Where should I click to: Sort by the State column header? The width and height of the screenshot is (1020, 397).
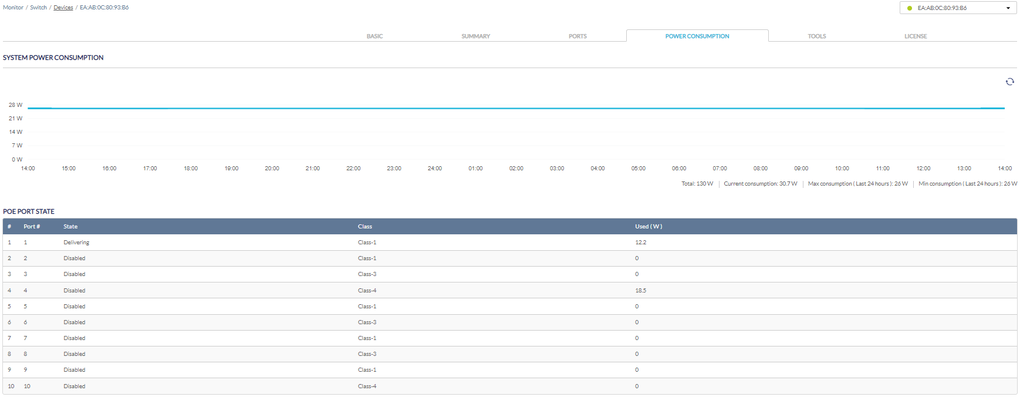[x=70, y=227]
